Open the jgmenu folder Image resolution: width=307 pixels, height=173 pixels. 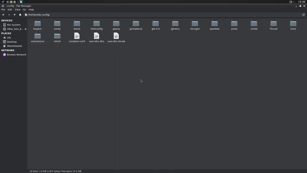coord(175,25)
